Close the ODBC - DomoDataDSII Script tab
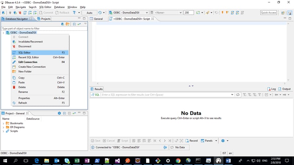 tap(153, 19)
